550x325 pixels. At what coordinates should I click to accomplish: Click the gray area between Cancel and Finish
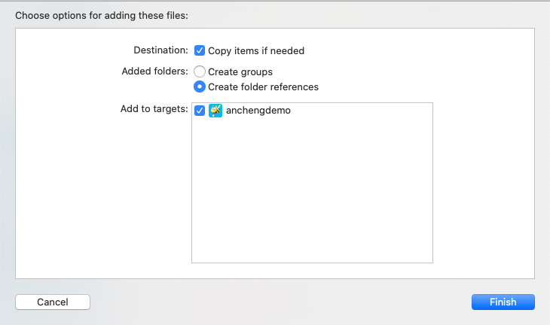point(279,302)
